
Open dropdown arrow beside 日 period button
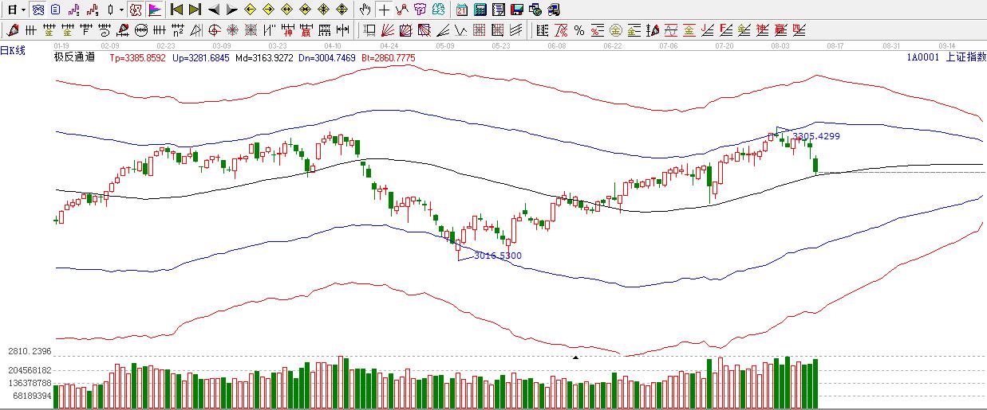pyautogui.click(x=23, y=10)
